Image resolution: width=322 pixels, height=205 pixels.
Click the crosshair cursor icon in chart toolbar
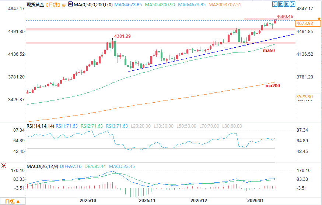(274, 4)
